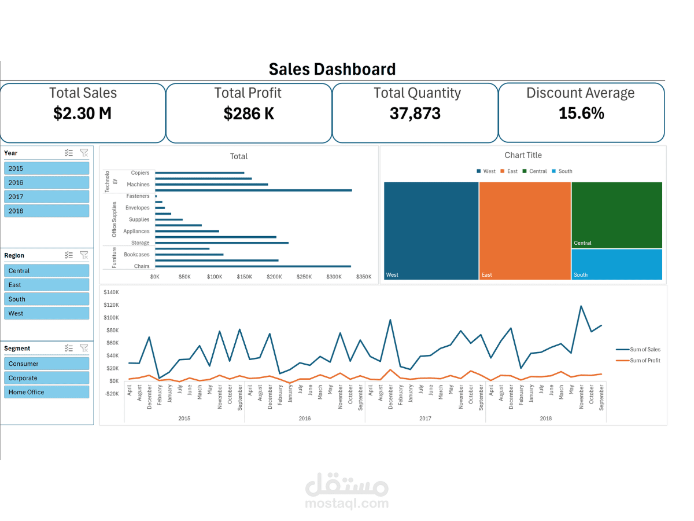Click the West rectangle inside the treemap

(x=431, y=230)
